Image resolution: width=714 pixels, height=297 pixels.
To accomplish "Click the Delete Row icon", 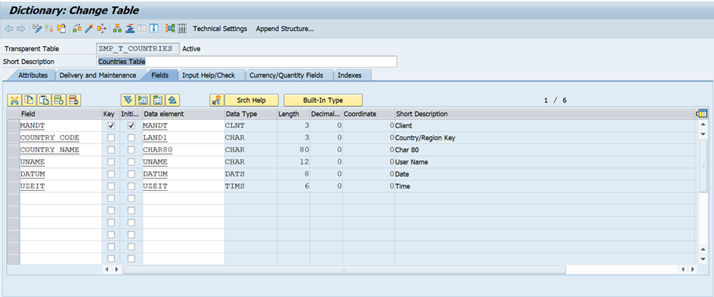I will pyautogui.click(x=74, y=100).
